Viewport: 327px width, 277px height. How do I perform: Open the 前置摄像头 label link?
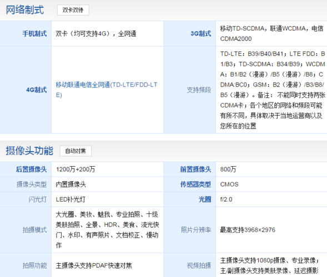[x=195, y=169]
